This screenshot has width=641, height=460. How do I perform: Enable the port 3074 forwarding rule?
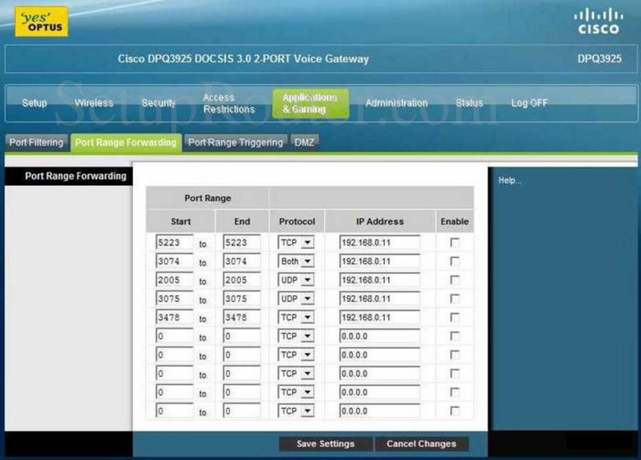click(454, 261)
